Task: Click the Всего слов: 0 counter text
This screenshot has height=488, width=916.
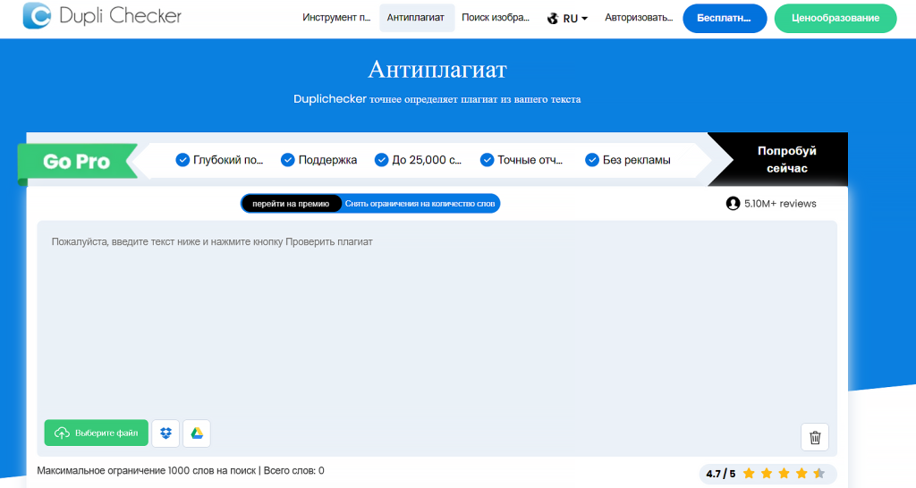Action: [x=293, y=470]
